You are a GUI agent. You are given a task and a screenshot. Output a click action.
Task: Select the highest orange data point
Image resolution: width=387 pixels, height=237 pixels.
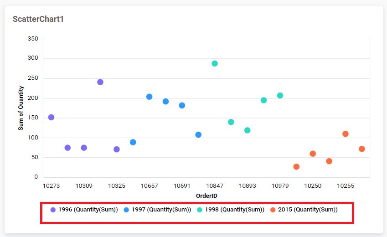346,134
